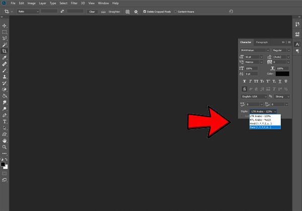Select the Crop tool in the left toolbar
This screenshot has height=211, width=302.
4,51
